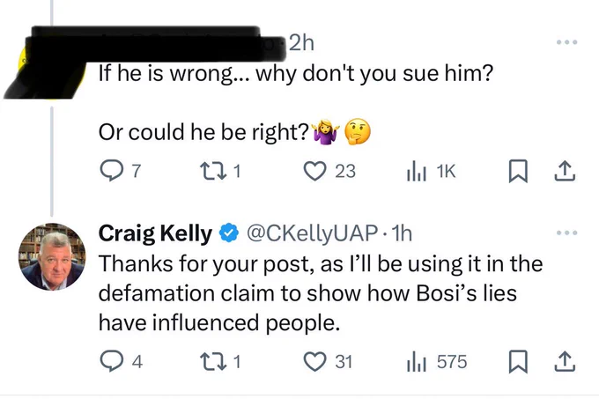Bookmark Craig Kelly's tweet
This screenshot has width=599, height=399.
pos(518,361)
